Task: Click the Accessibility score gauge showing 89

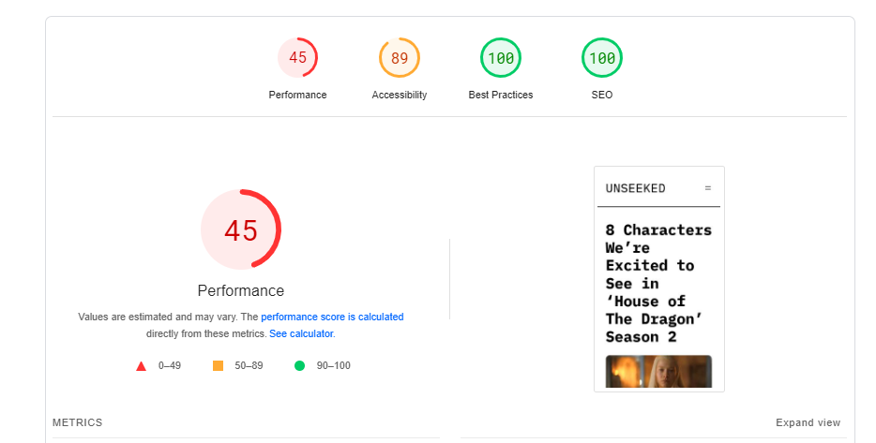Action: pyautogui.click(x=400, y=57)
